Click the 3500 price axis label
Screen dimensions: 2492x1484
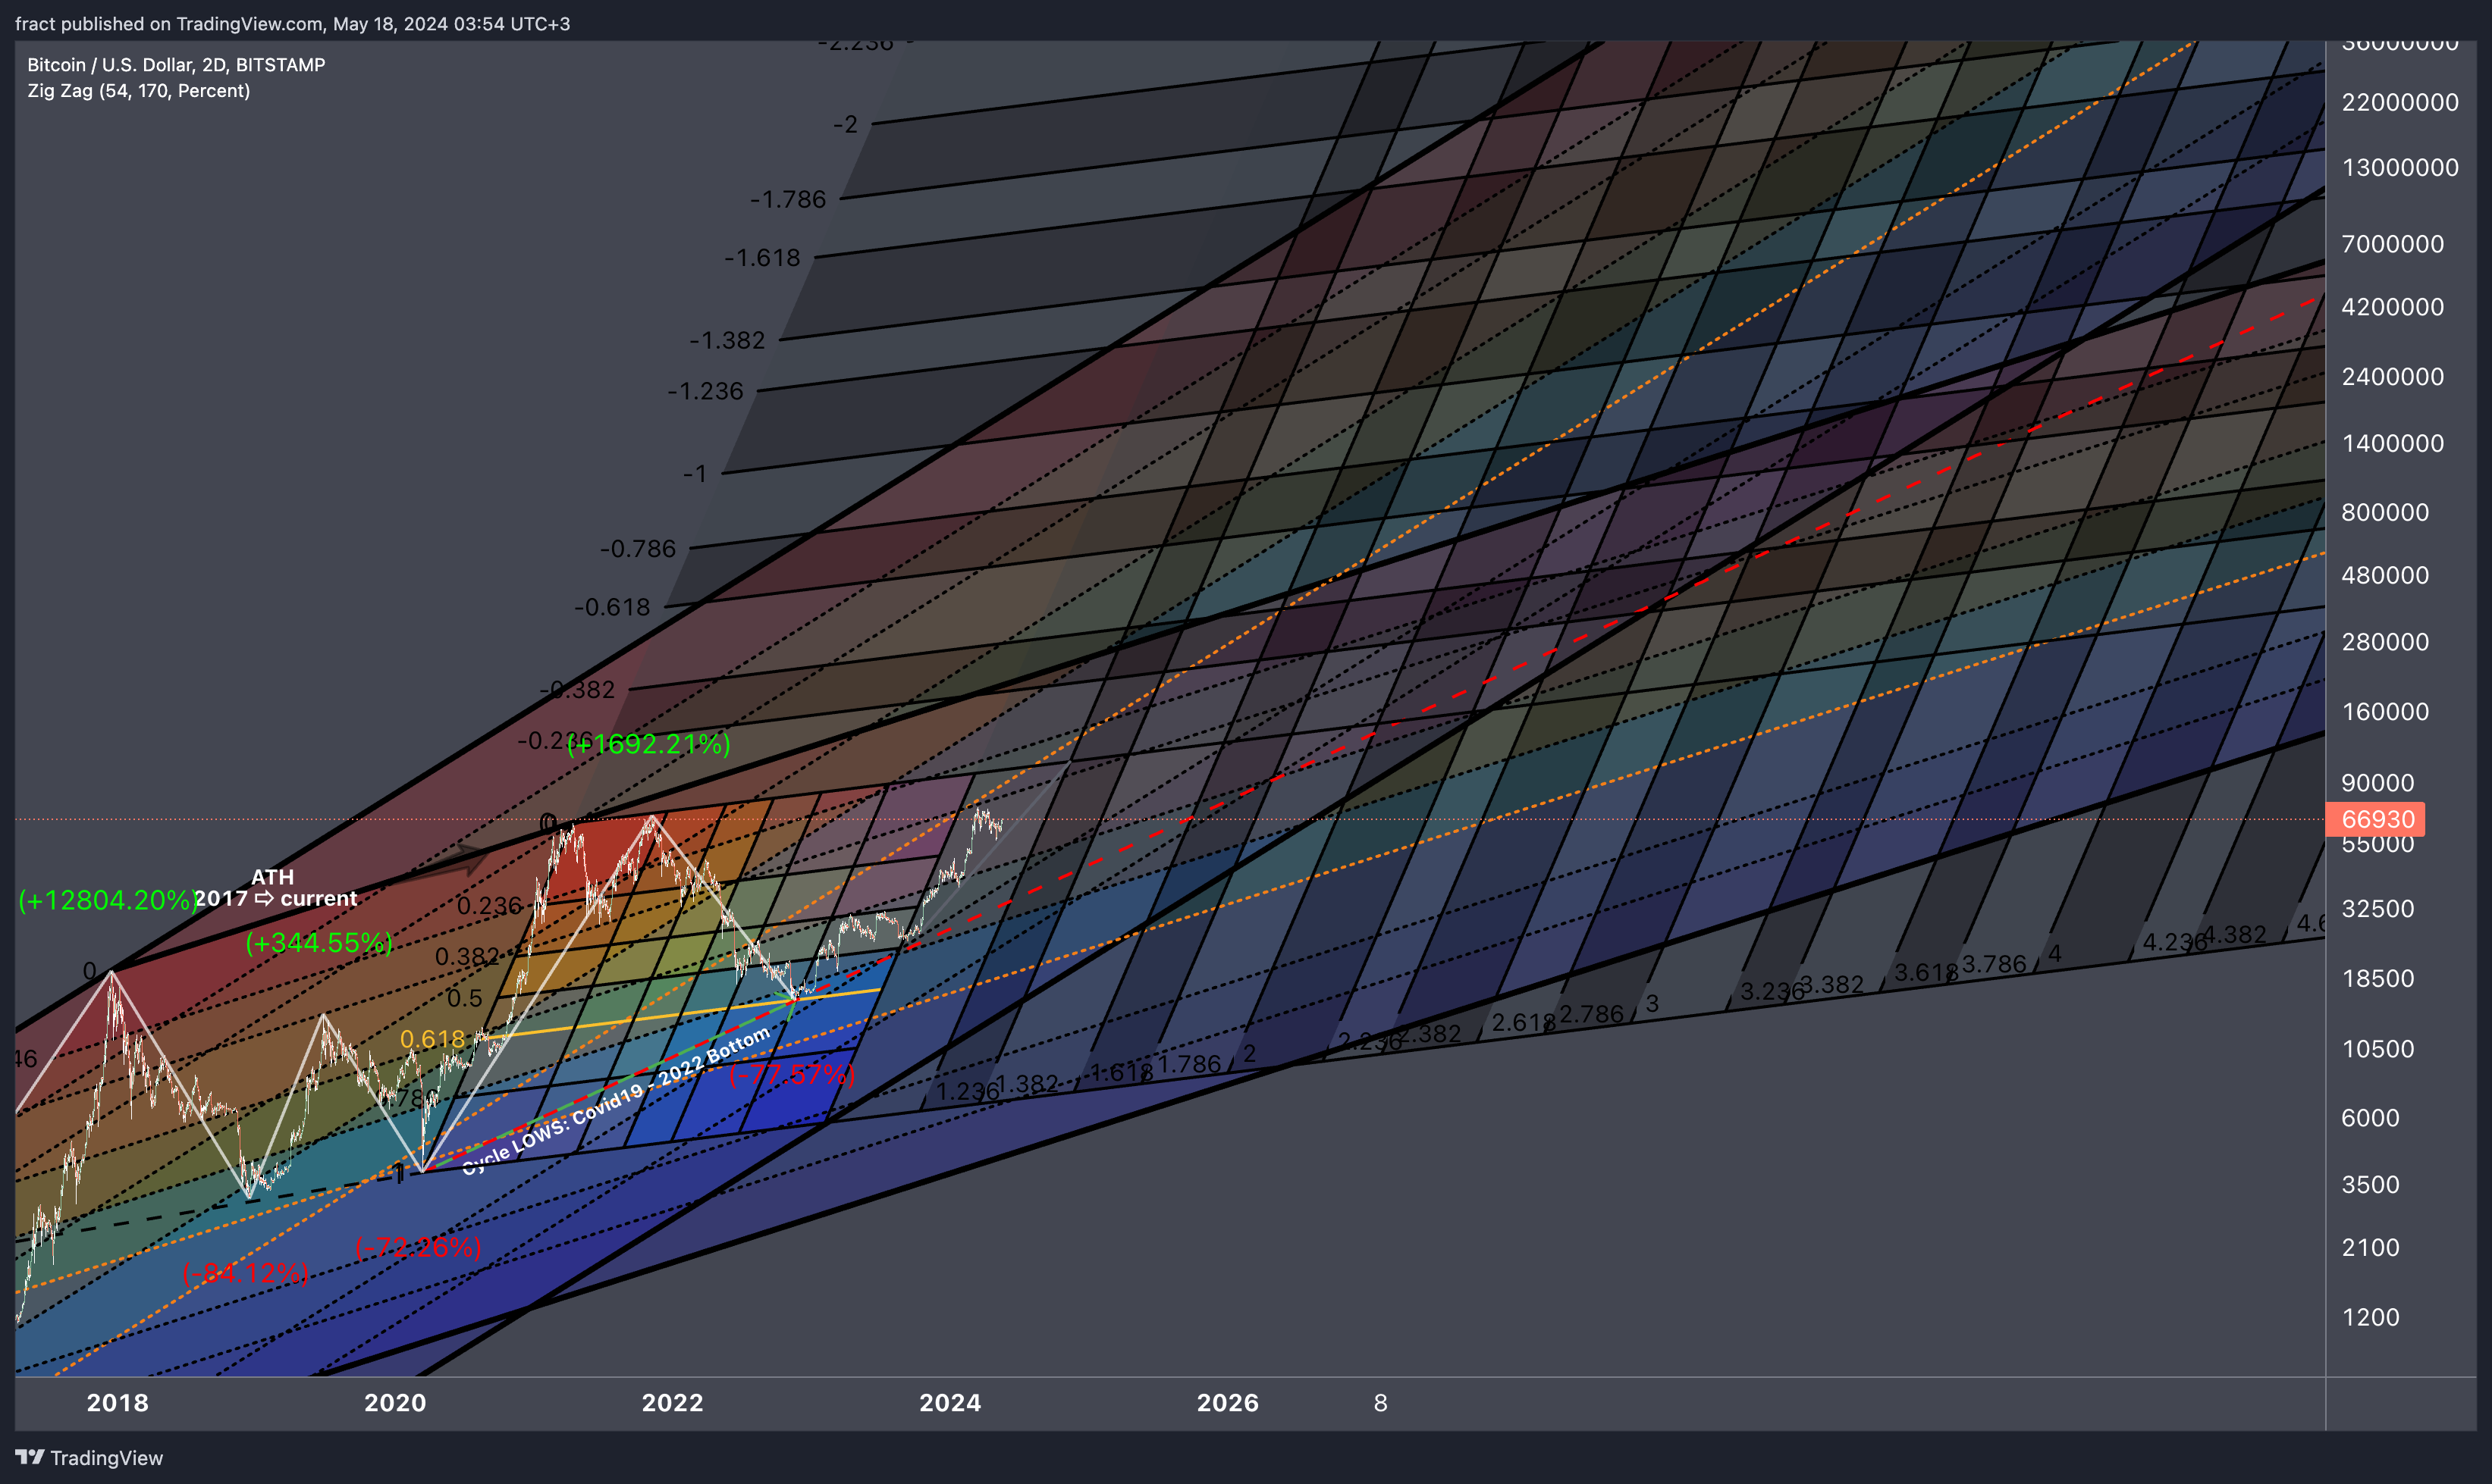[2370, 1185]
